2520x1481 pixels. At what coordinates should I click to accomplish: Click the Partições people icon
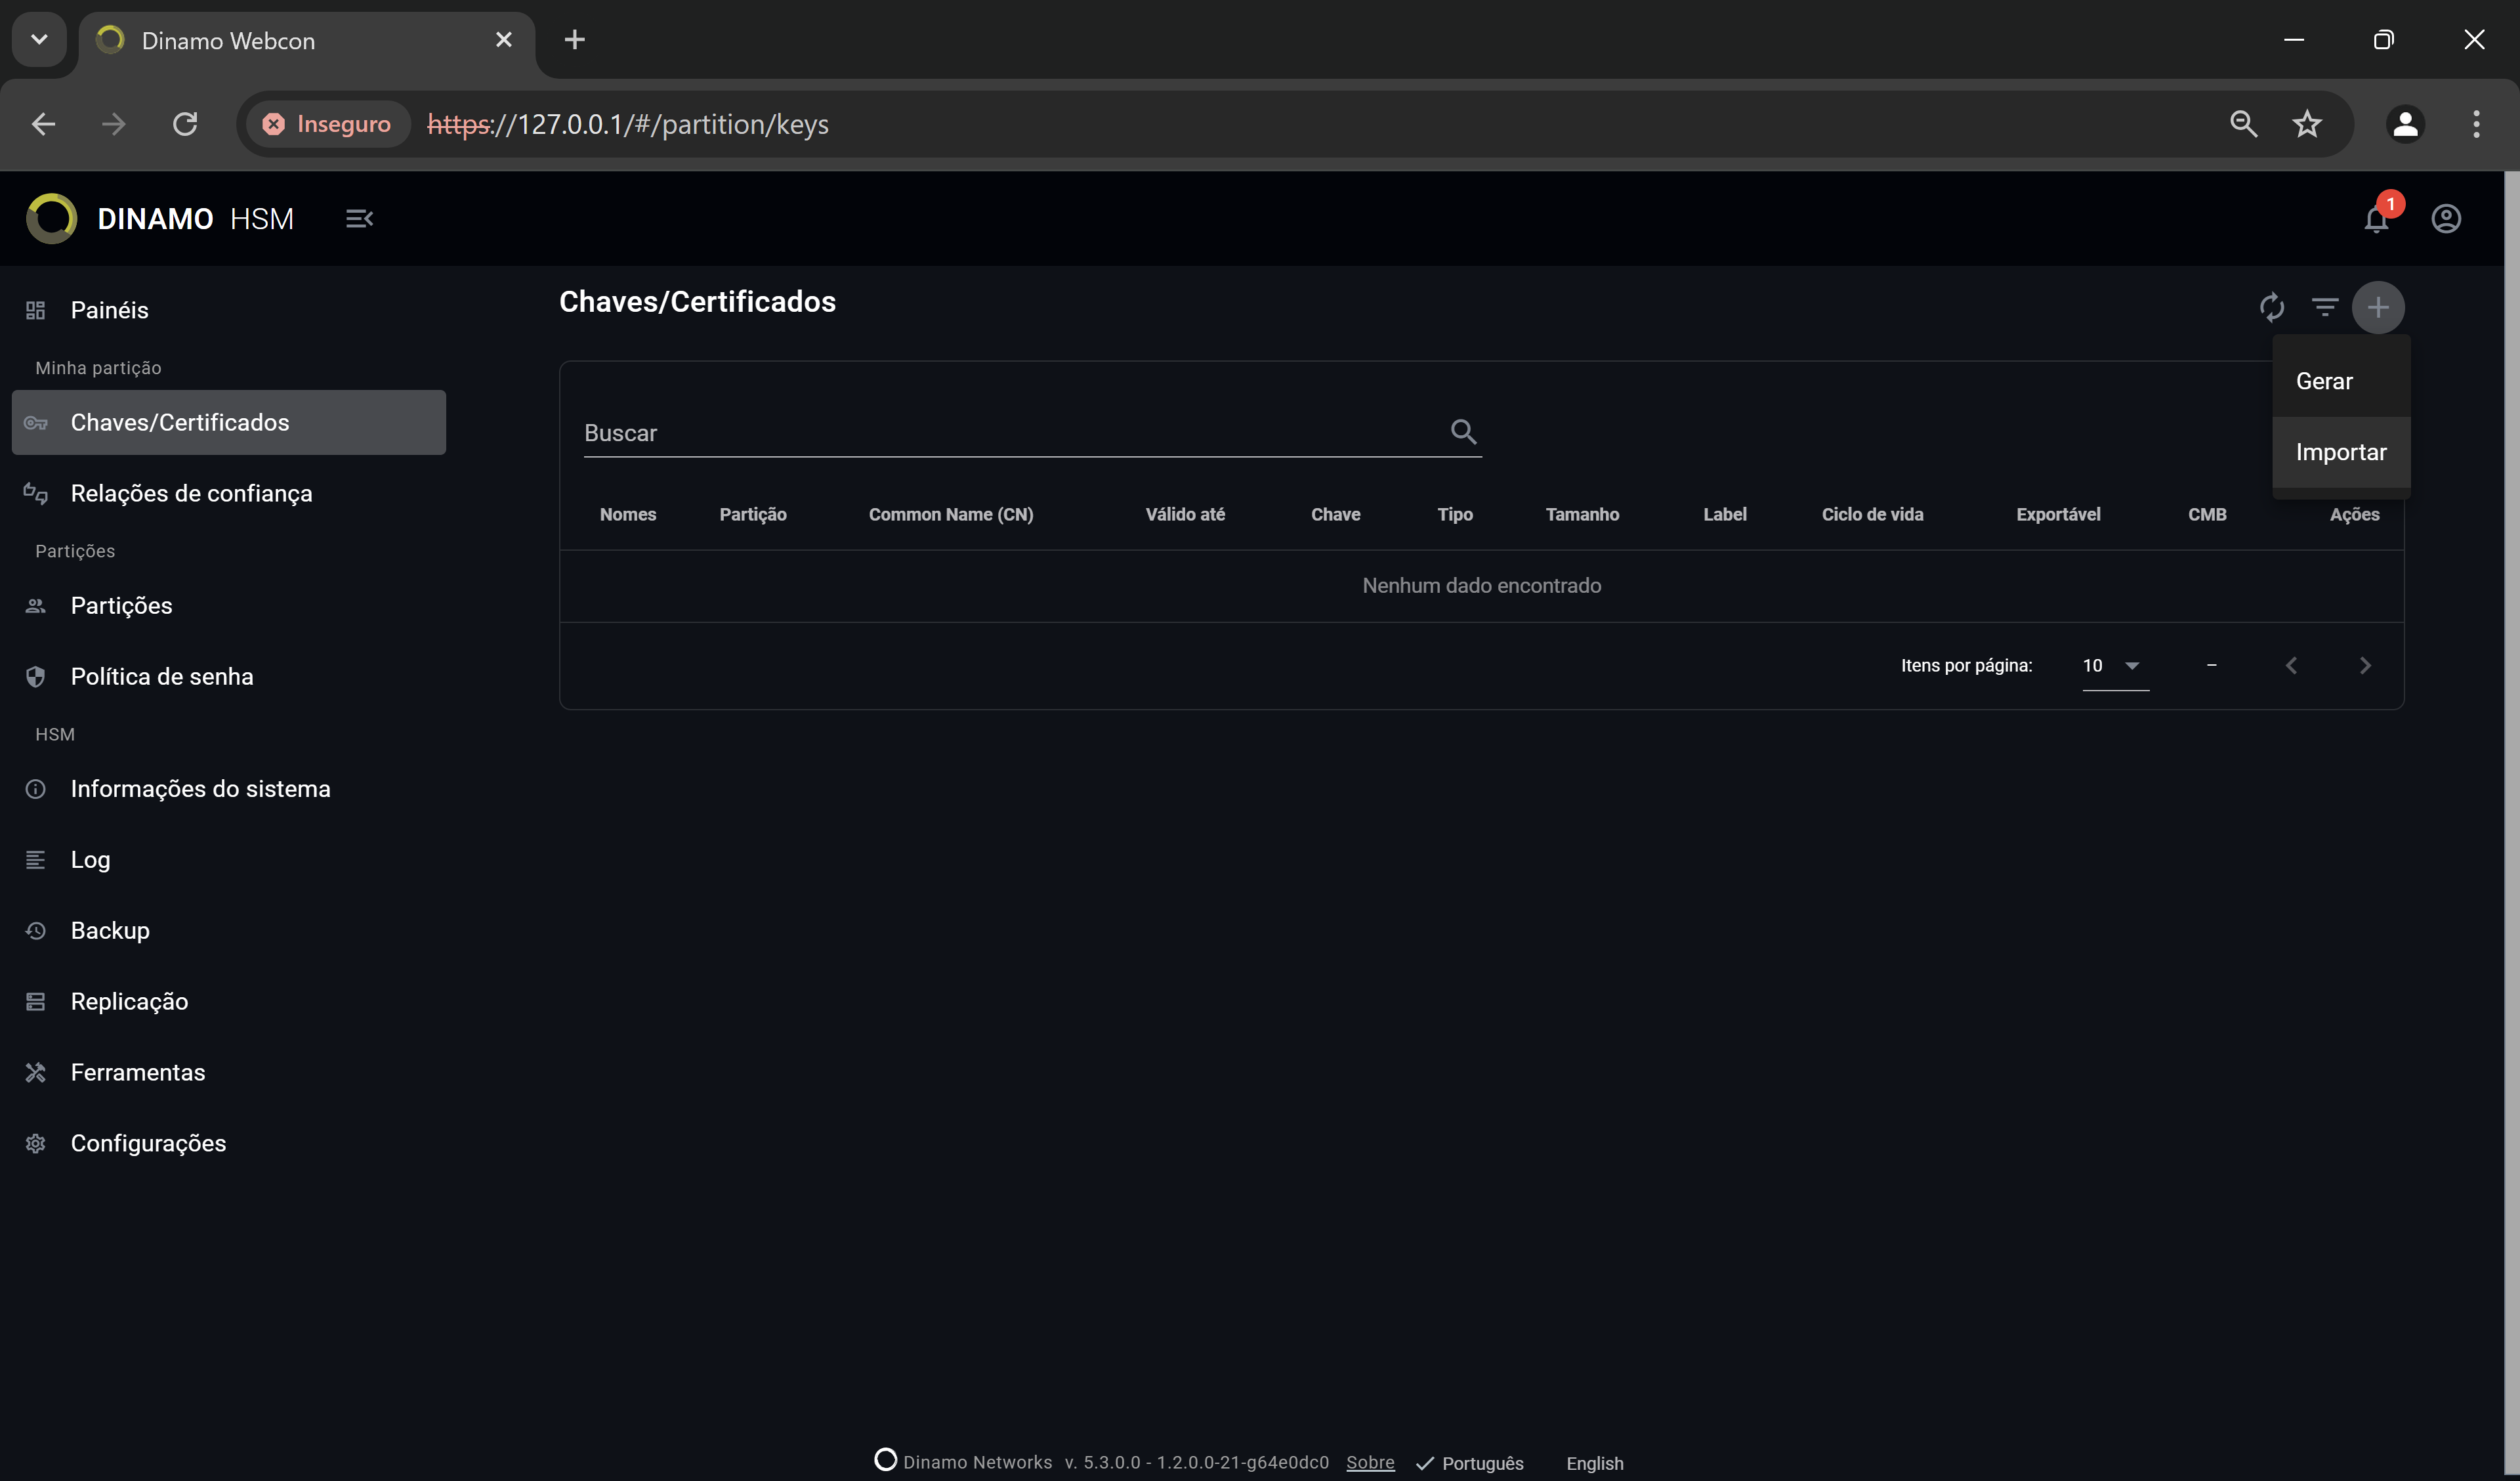coord(36,605)
